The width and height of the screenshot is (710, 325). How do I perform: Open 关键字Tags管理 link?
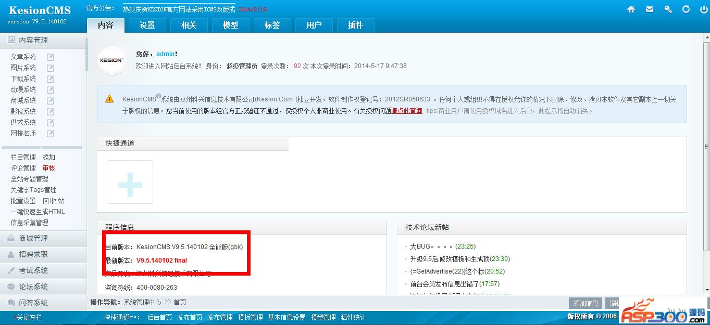[x=34, y=190]
